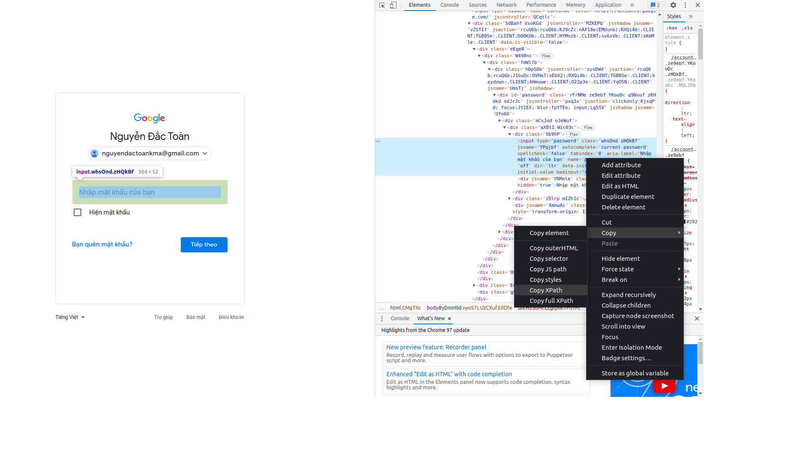Screen dimensions: 809x455
Task: Open DevTools settings gear
Action: click(673, 5)
